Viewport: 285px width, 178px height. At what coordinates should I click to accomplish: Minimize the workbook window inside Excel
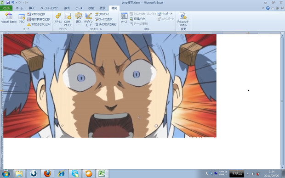(x=273, y=8)
